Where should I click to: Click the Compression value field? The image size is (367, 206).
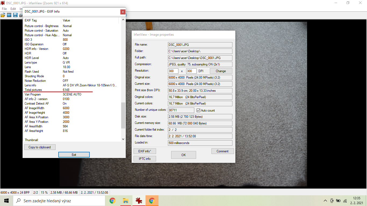tap(200, 64)
